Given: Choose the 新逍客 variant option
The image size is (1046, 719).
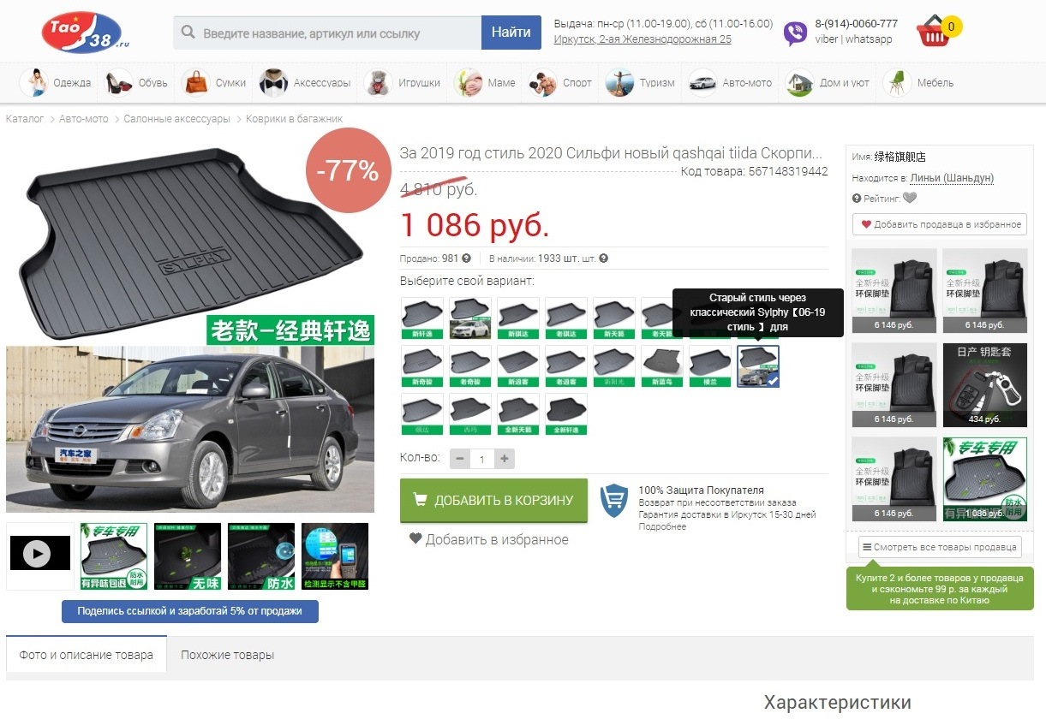Looking at the screenshot, I should [x=518, y=366].
